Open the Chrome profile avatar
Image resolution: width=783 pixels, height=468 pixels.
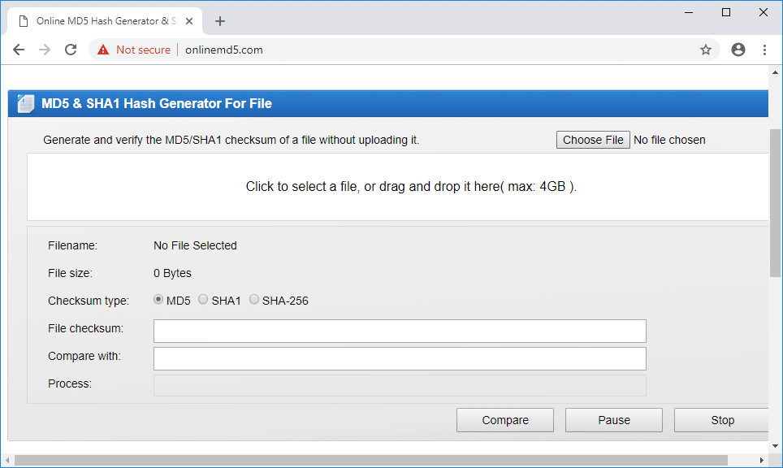[738, 50]
